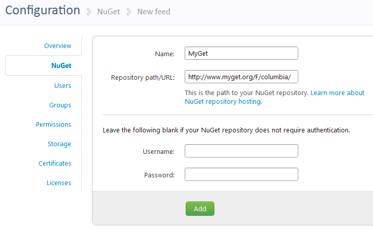Screen dimensions: 373x229
Task: Click the chevron separator before New feed
Action: (x=129, y=12)
